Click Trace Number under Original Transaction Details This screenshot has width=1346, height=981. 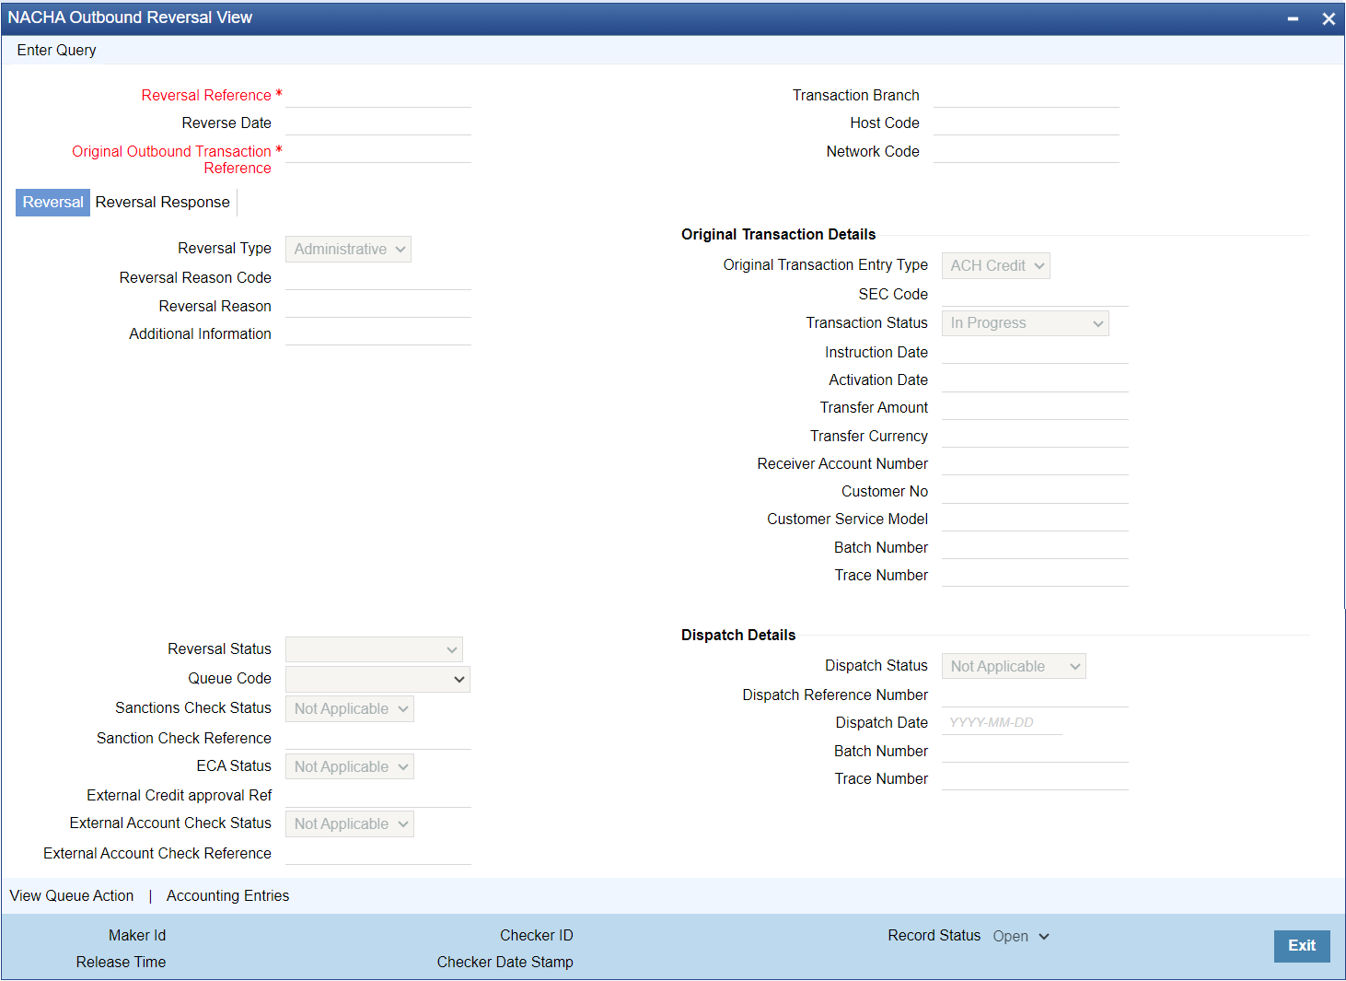pyautogui.click(x=1035, y=575)
